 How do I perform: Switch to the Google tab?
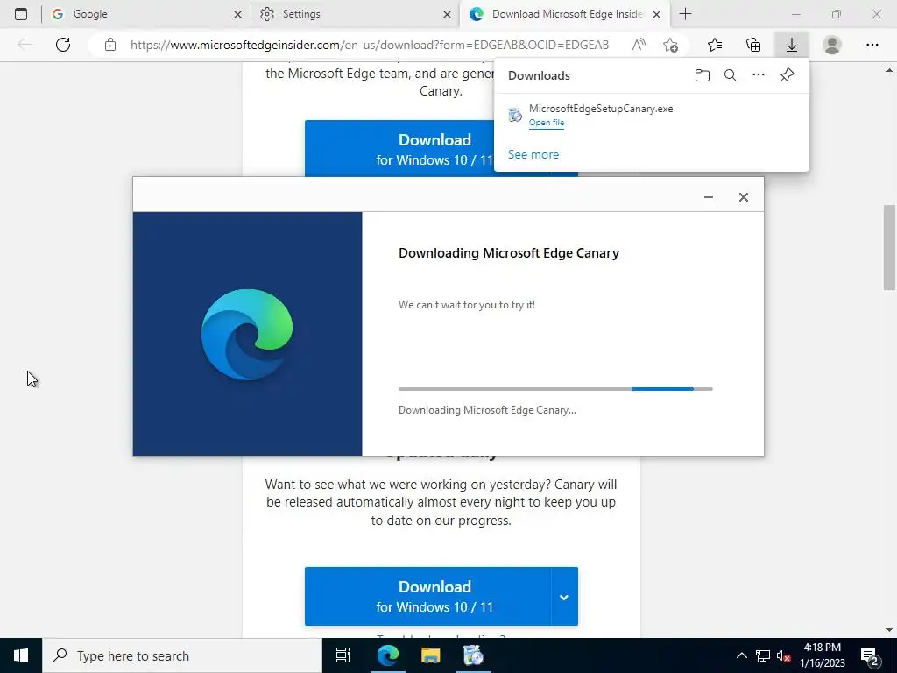coord(146,14)
